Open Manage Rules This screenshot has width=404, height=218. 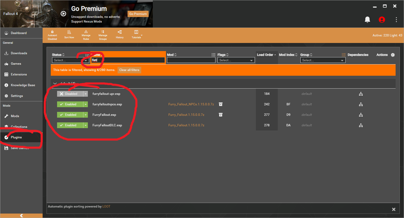[86, 35]
